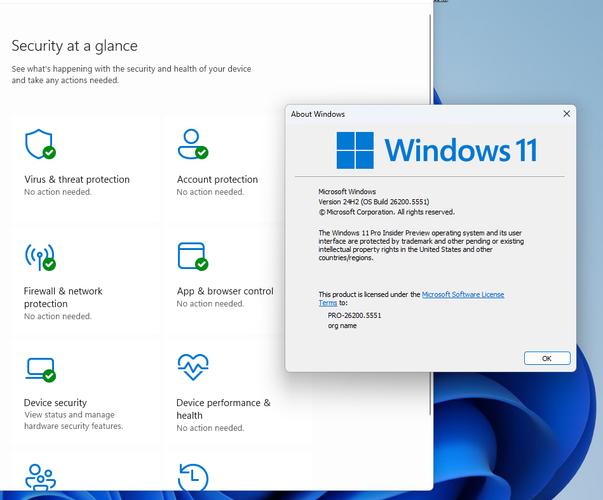Select 'Virus & threat protection' title
This screenshot has width=603, height=500.
click(77, 180)
